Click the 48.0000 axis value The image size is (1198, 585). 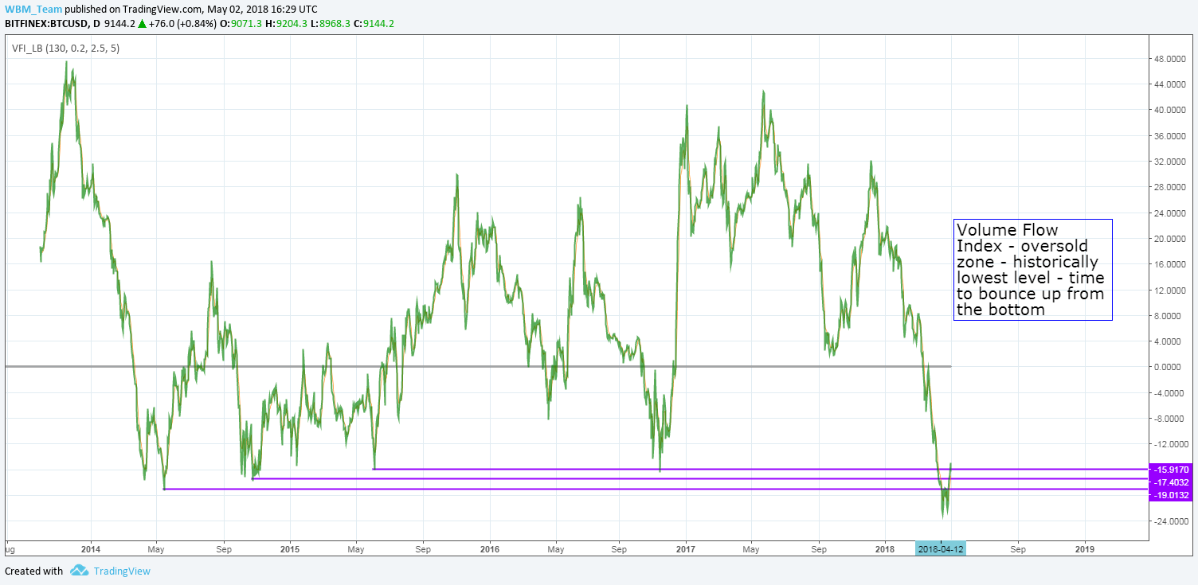(1171, 59)
